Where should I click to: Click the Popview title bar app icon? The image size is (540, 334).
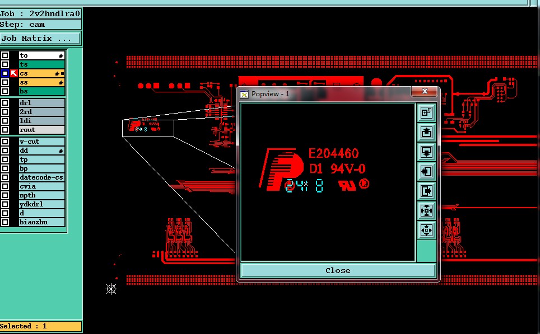click(244, 94)
